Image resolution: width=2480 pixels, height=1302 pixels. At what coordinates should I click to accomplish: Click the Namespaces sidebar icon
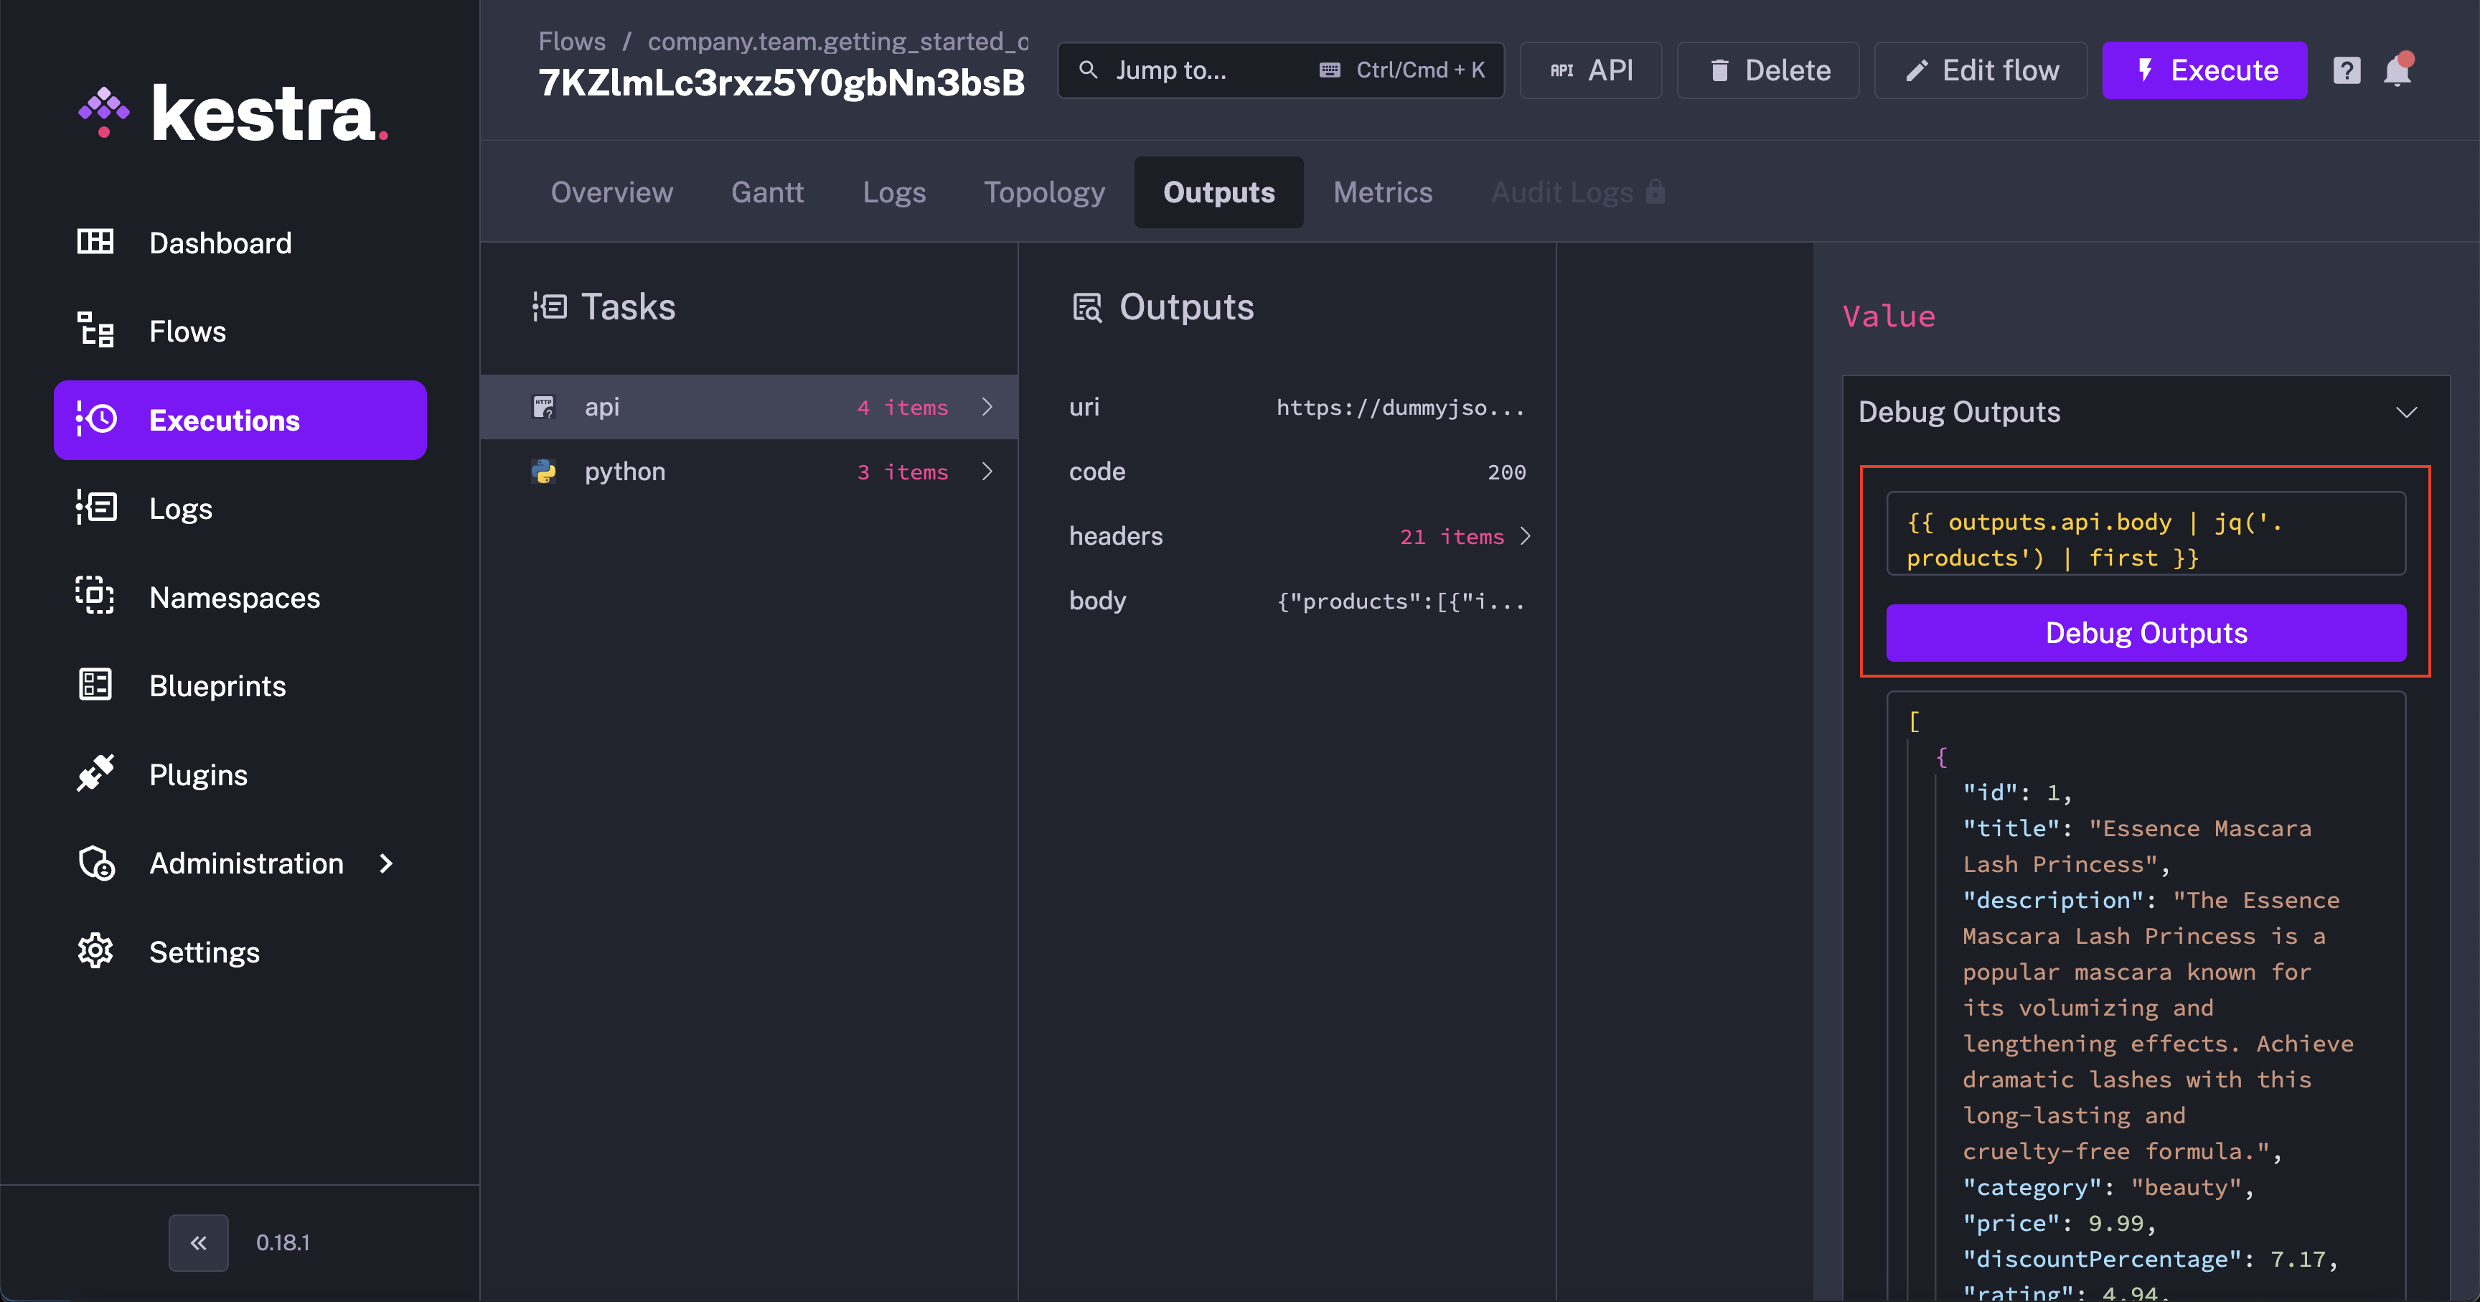(x=94, y=596)
